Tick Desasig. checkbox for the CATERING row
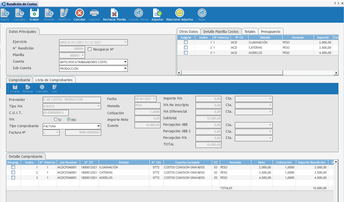 (x=13, y=172)
